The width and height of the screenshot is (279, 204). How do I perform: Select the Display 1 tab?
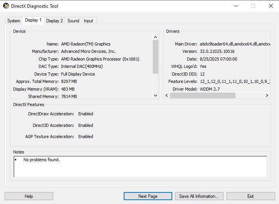33,20
